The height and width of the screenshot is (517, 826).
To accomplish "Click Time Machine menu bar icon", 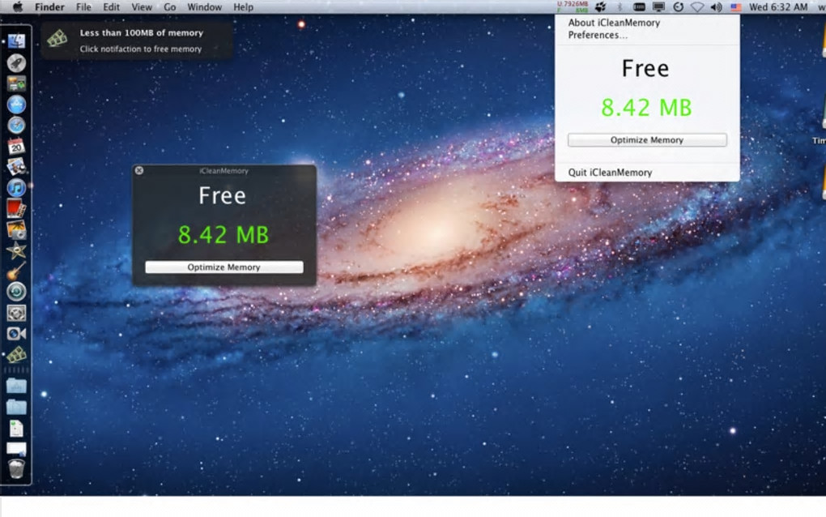I will 679,6.
